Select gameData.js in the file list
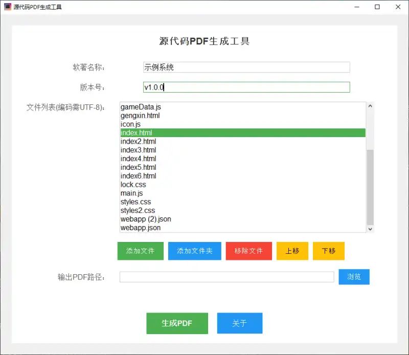Viewport: 409px width, 355px height. pyautogui.click(x=243, y=107)
